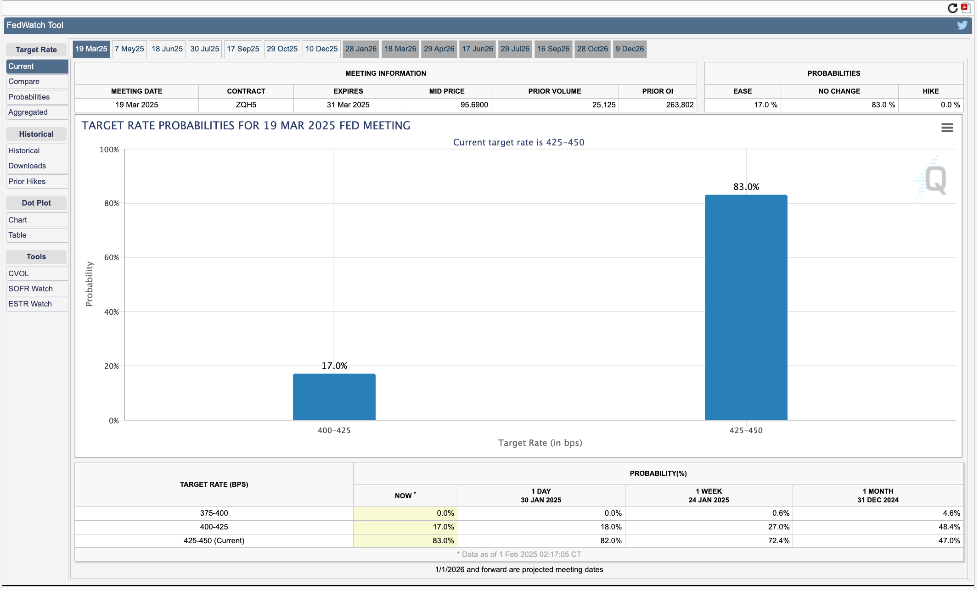Click the Q watermark logo on chart
Viewport: 979px width, 590px height.
(x=935, y=180)
